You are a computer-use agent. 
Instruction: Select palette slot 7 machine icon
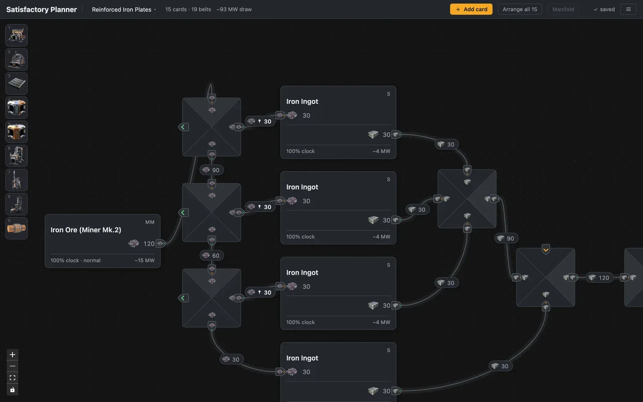pyautogui.click(x=16, y=180)
